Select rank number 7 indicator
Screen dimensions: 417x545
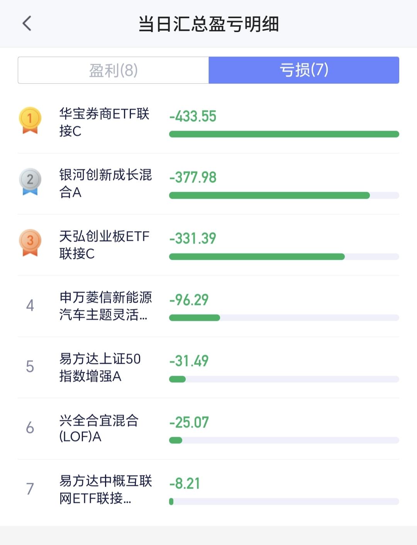coord(30,489)
